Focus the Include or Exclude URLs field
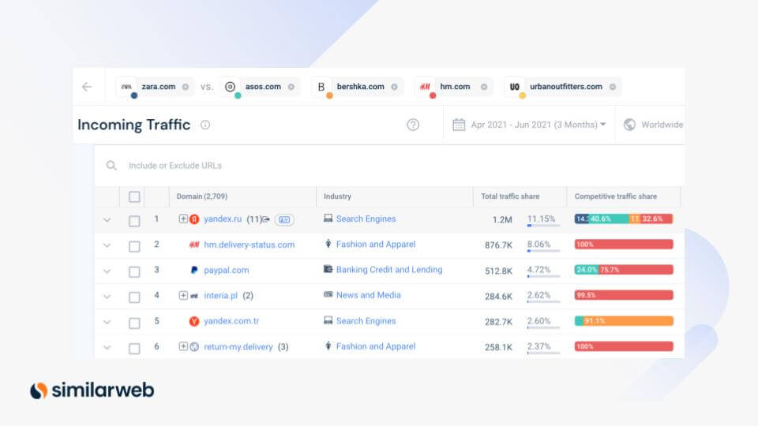Viewport: 758px width, 426px height. (x=175, y=166)
